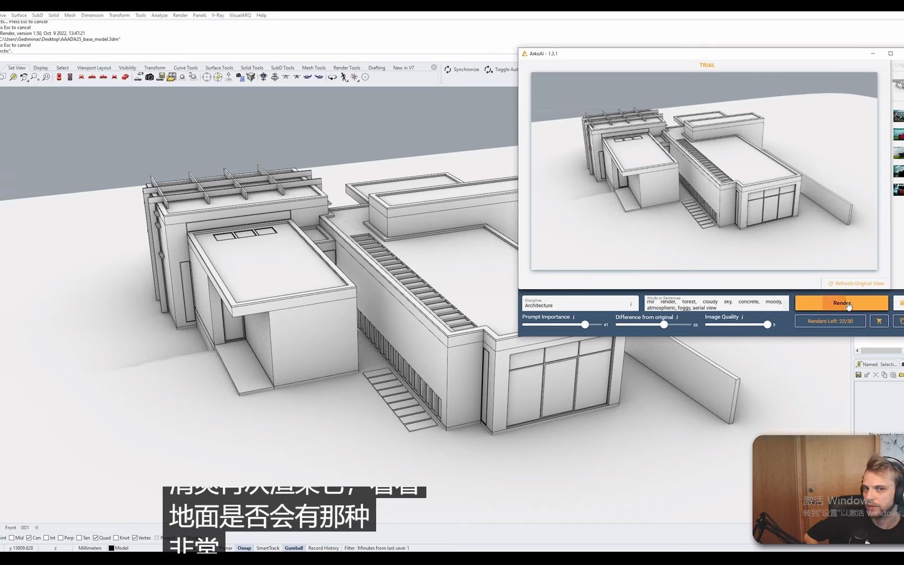Select the red cylinder tool in the toolbar
904x565 pixels.
[x=58, y=77]
